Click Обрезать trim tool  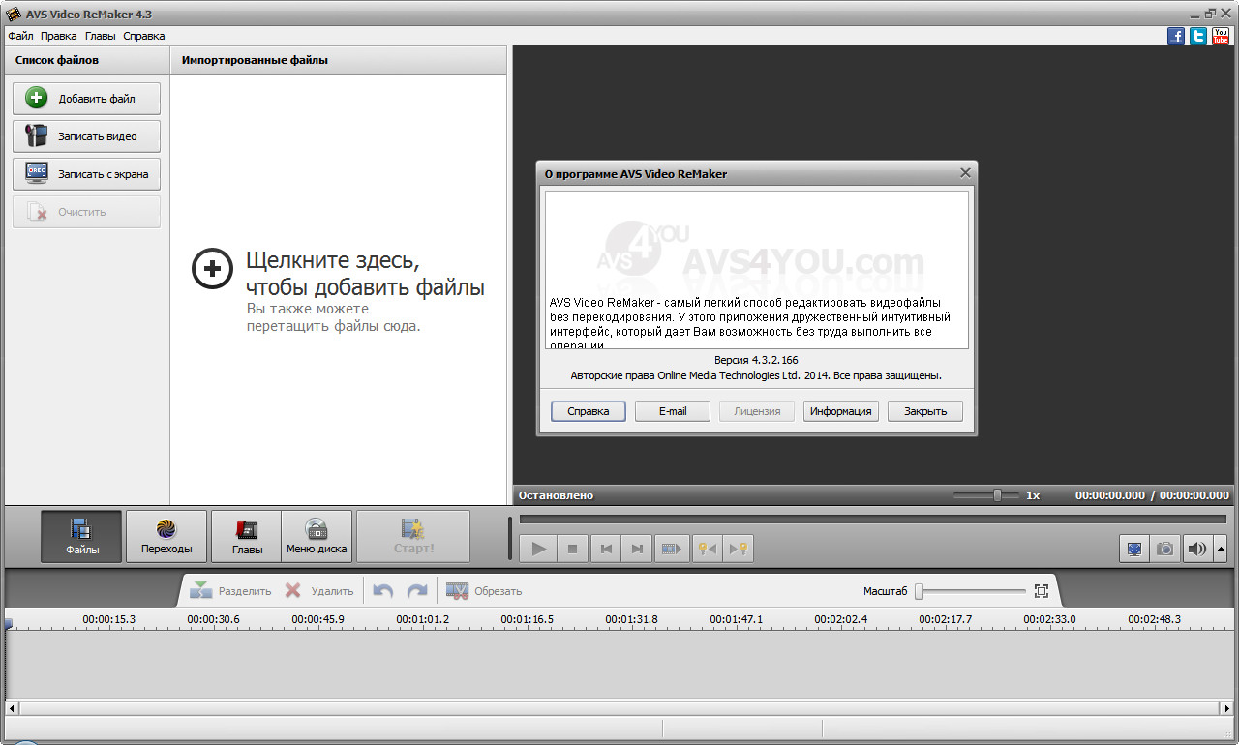point(484,591)
